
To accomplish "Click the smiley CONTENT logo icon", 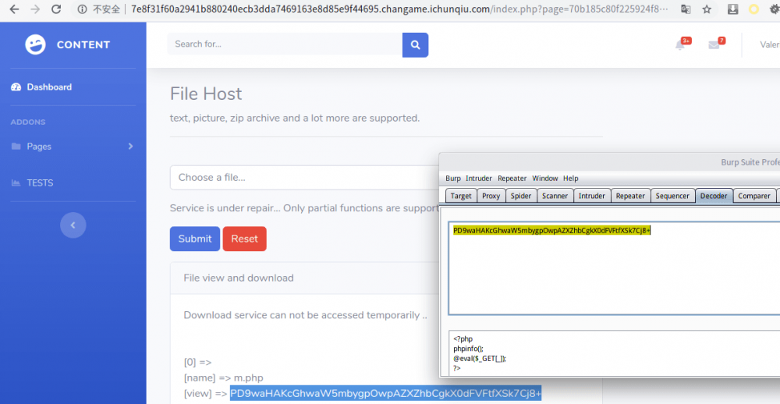I will [35, 44].
